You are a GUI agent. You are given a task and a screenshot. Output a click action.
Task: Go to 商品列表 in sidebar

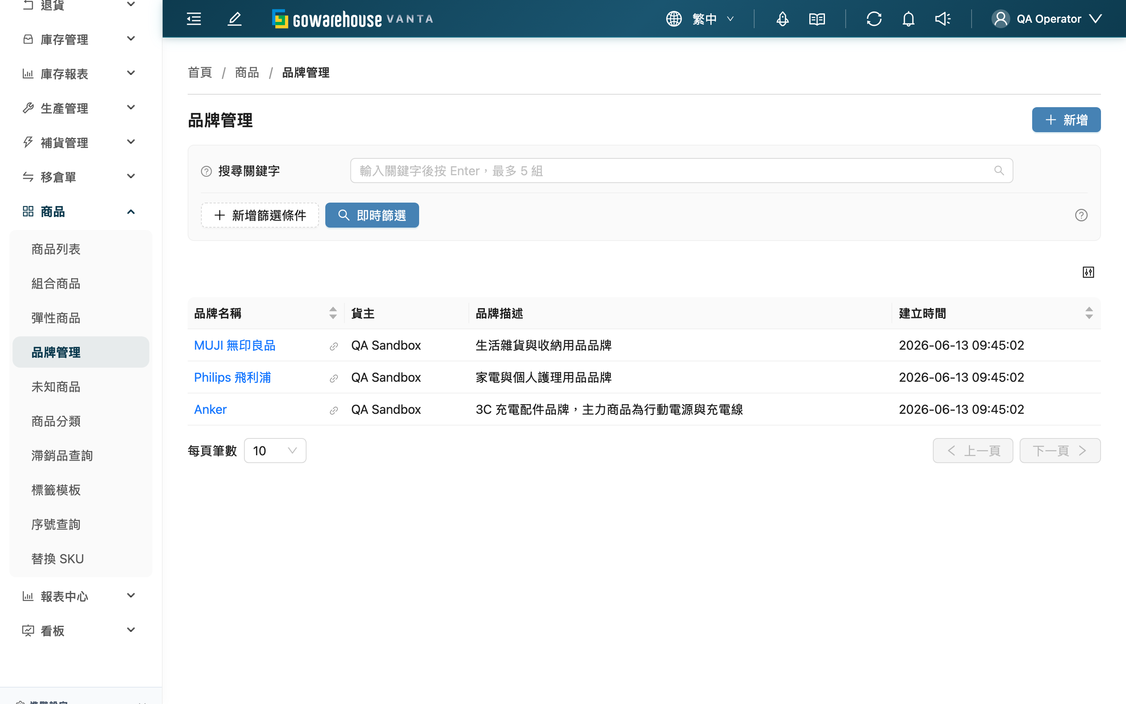81,249
